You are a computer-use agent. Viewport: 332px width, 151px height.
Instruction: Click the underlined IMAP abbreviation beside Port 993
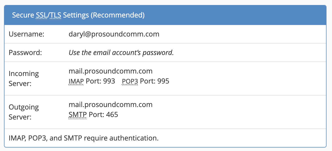point(76,81)
